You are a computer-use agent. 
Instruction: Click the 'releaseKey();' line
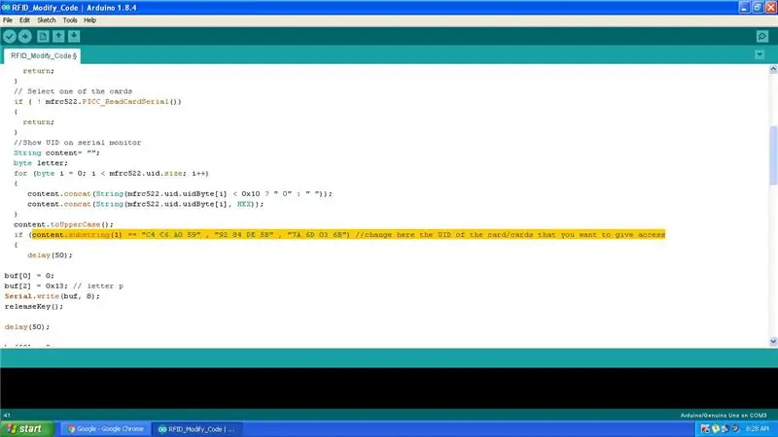pyautogui.click(x=34, y=307)
